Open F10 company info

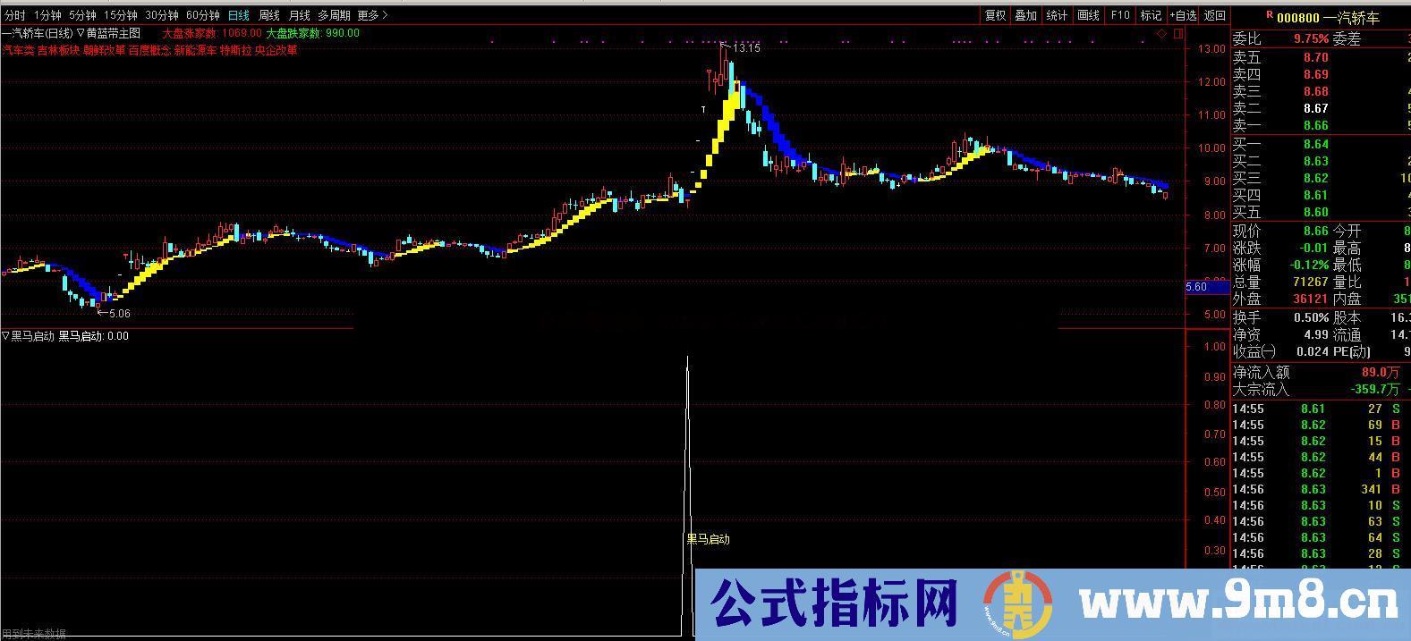click(1120, 15)
